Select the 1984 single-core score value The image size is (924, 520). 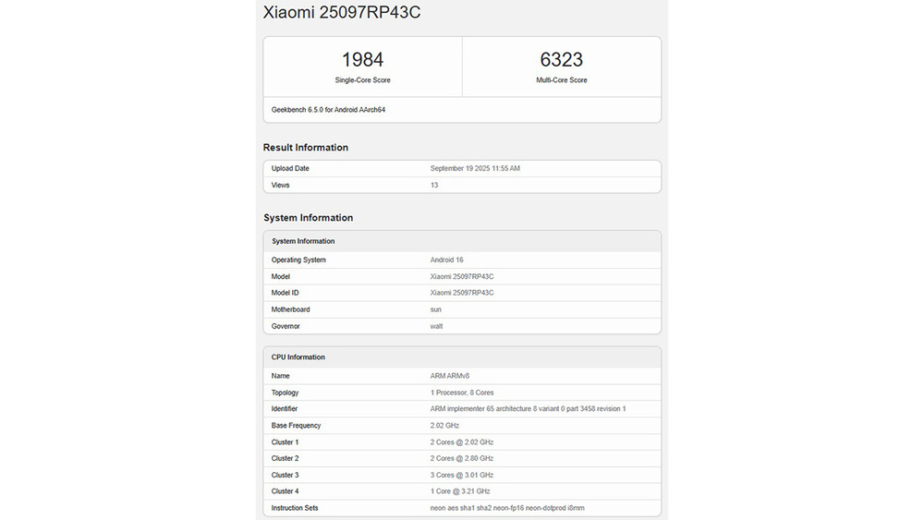click(x=362, y=59)
